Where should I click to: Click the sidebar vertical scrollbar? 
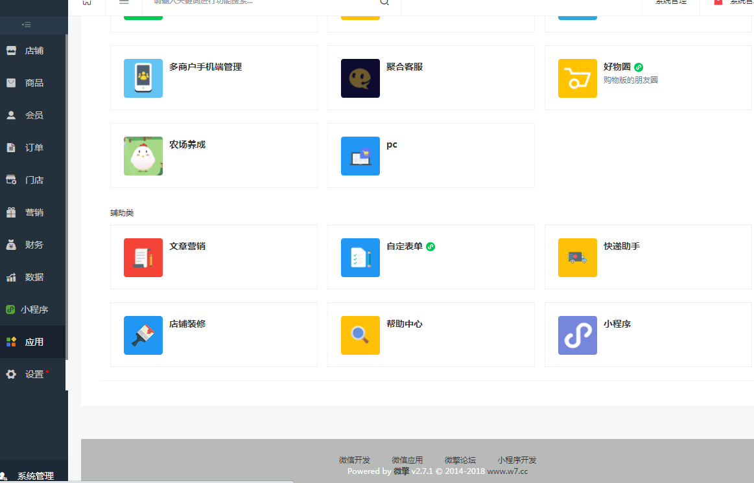coord(67,197)
